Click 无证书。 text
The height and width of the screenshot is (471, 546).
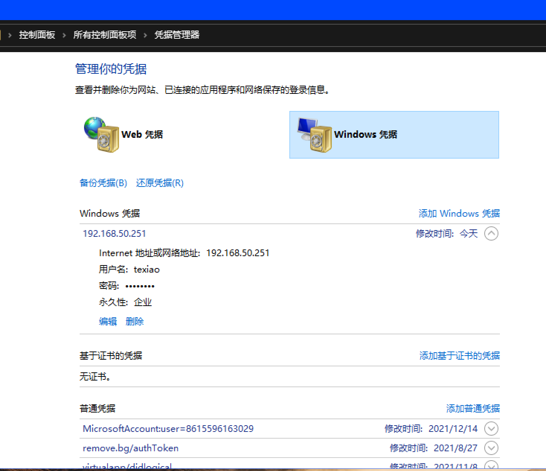pos(96,376)
